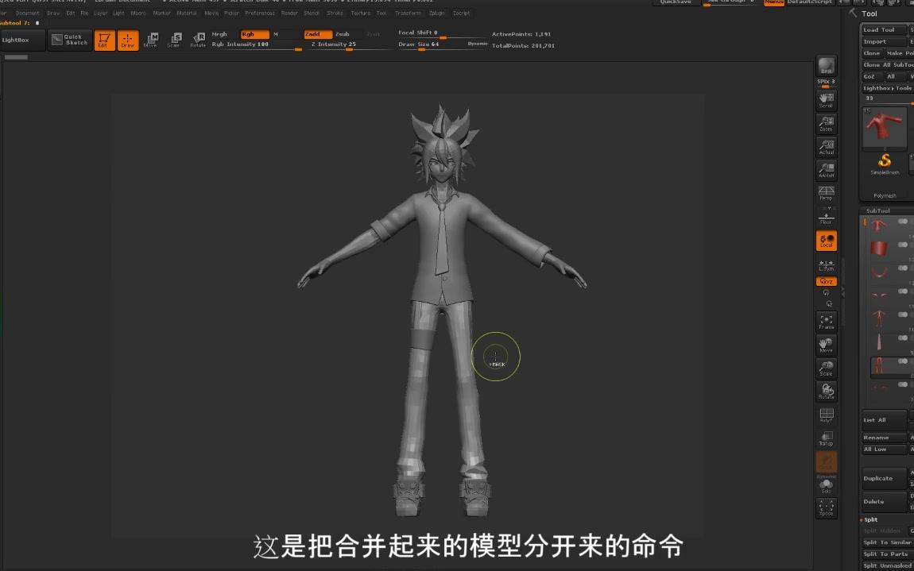Image resolution: width=914 pixels, height=571 pixels.
Task: Select the Edit mode icon
Action: (x=105, y=41)
